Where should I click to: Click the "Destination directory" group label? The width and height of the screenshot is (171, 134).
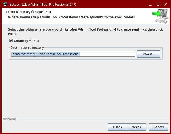click(x=27, y=48)
